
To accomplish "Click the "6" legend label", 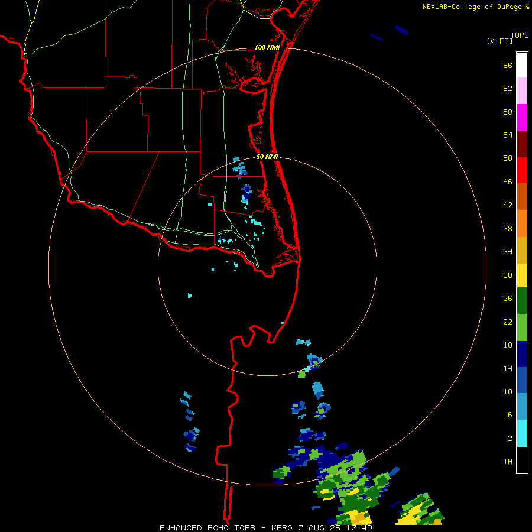I will [510, 415].
